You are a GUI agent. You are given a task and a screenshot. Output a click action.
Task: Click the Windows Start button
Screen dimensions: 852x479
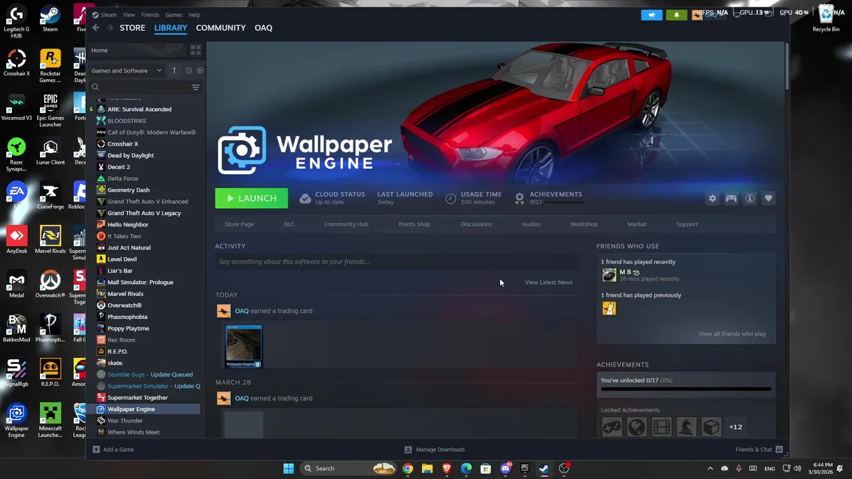(x=288, y=468)
